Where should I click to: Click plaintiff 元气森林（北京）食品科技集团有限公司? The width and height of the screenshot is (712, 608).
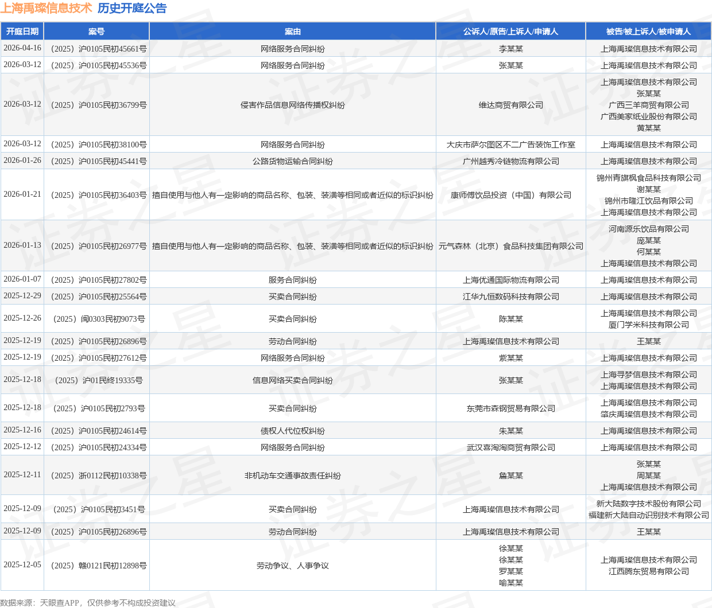point(511,247)
